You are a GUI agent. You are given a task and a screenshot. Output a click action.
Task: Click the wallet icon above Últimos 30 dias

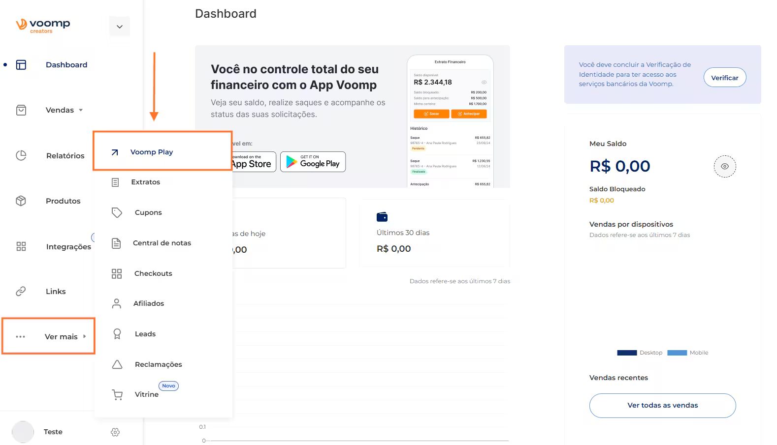pyautogui.click(x=382, y=217)
